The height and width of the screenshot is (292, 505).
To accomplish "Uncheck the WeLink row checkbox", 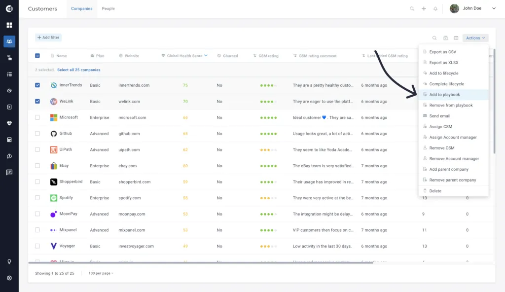I will [x=37, y=101].
